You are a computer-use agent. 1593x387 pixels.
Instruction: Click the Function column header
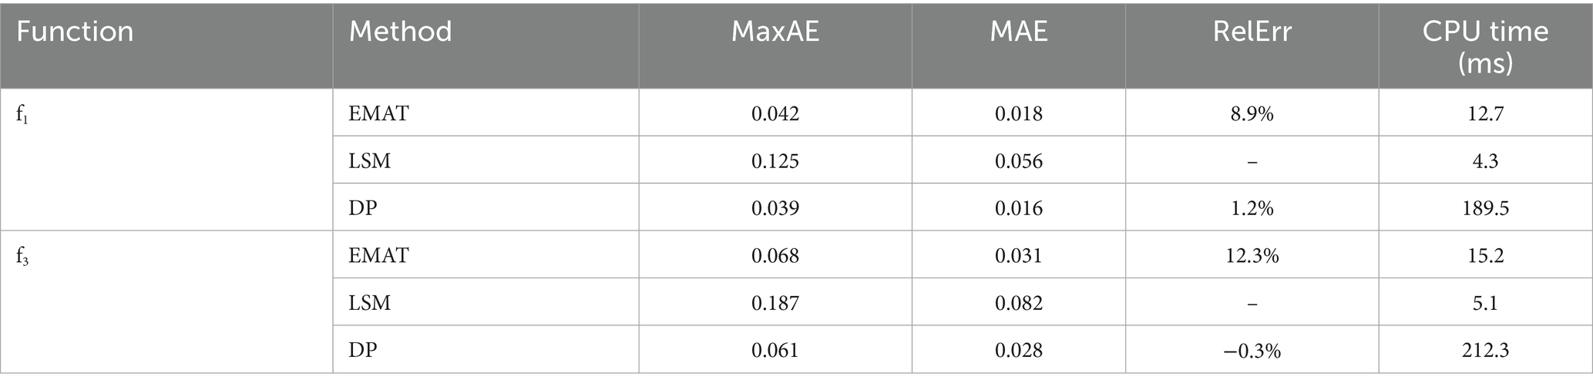click(75, 32)
